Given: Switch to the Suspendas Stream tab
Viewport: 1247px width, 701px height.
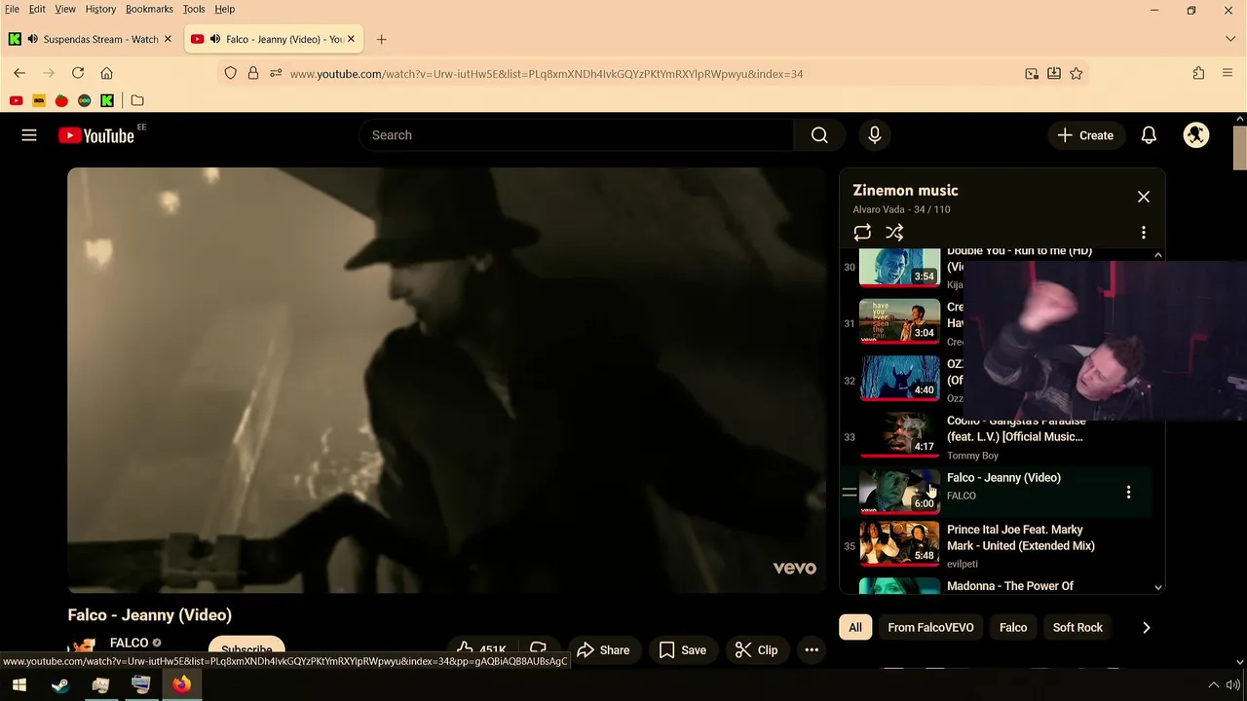Looking at the screenshot, I should tap(100, 39).
